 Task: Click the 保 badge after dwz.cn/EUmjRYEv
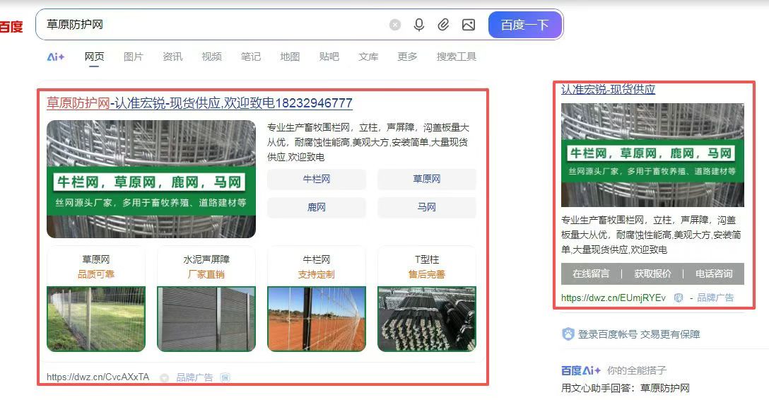point(679,298)
